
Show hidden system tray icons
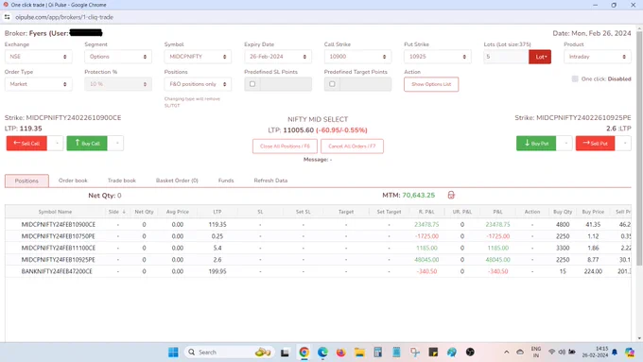click(507, 353)
